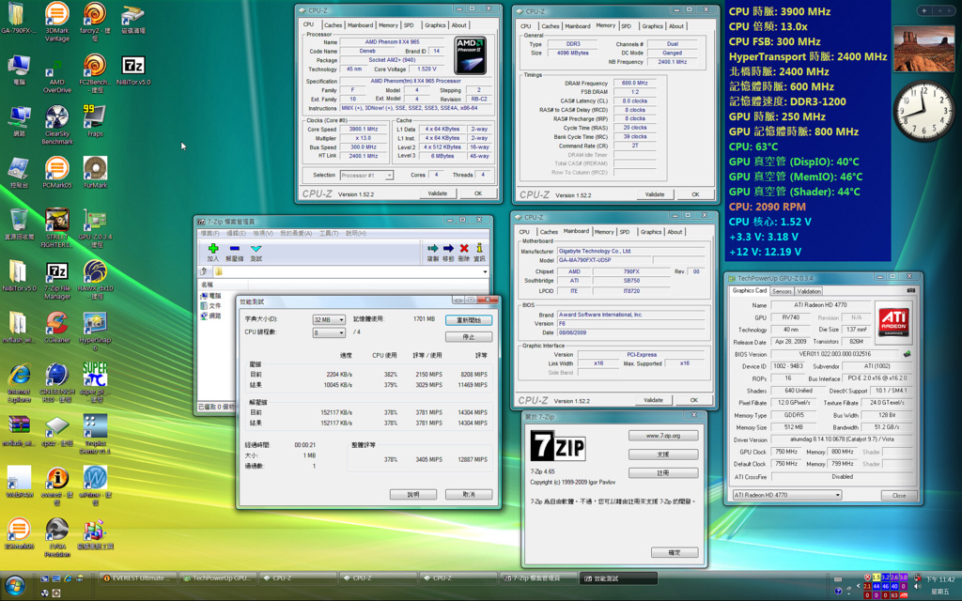Open the 檔案(F) menu in 7-Zip
The height and width of the screenshot is (601, 962).
[209, 233]
